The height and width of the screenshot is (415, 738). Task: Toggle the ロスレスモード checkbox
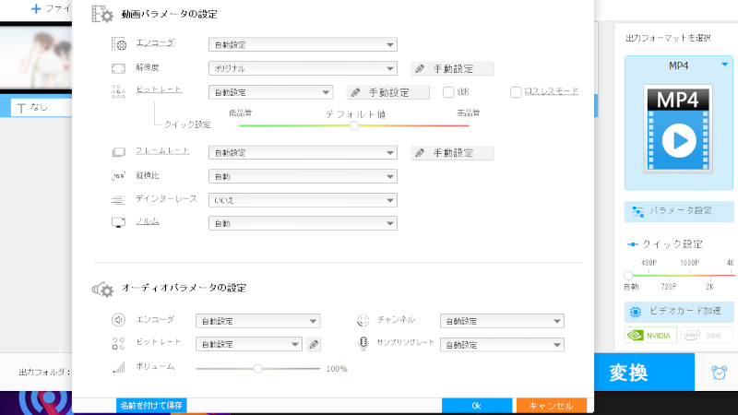tap(517, 92)
